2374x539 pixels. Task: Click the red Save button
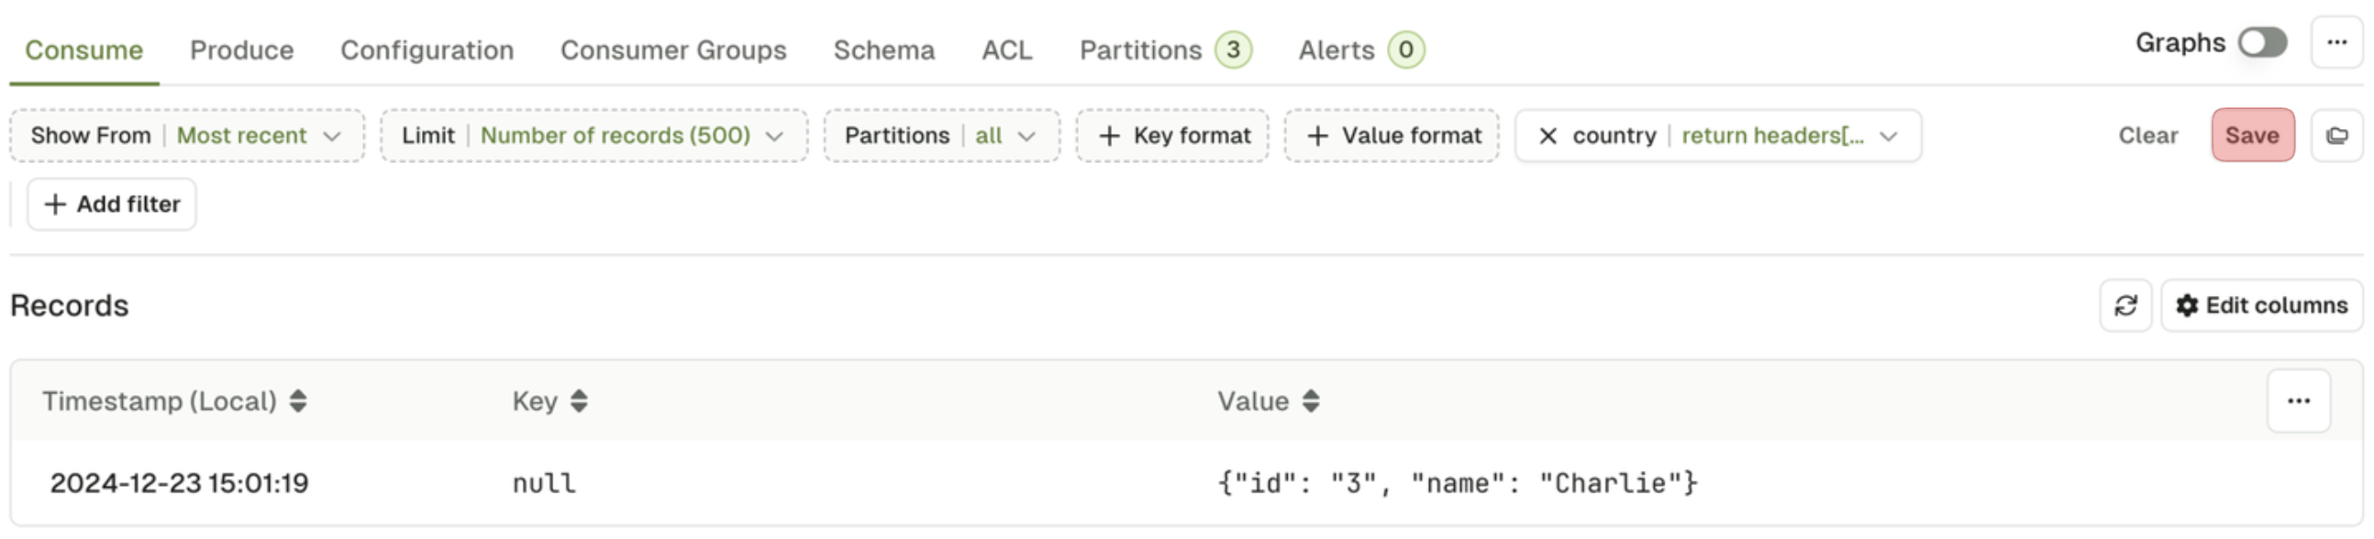(x=2252, y=136)
